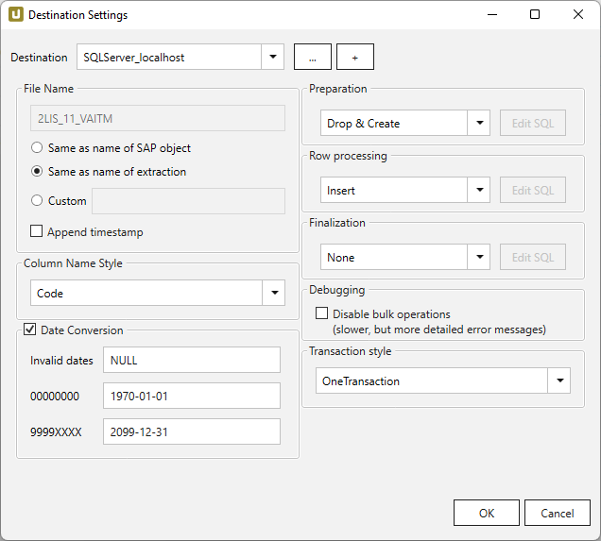Uncheck the Date Conversion checkbox
Image resolution: width=601 pixels, height=541 pixels.
tap(29, 330)
